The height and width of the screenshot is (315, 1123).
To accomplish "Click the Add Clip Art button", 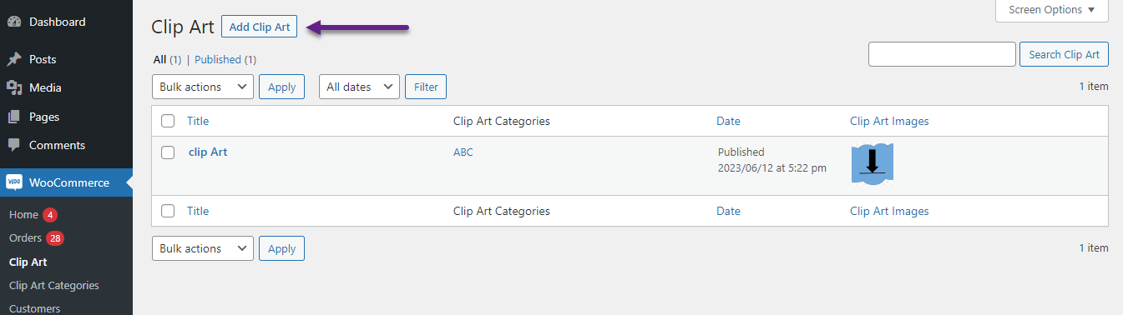I will pos(260,27).
